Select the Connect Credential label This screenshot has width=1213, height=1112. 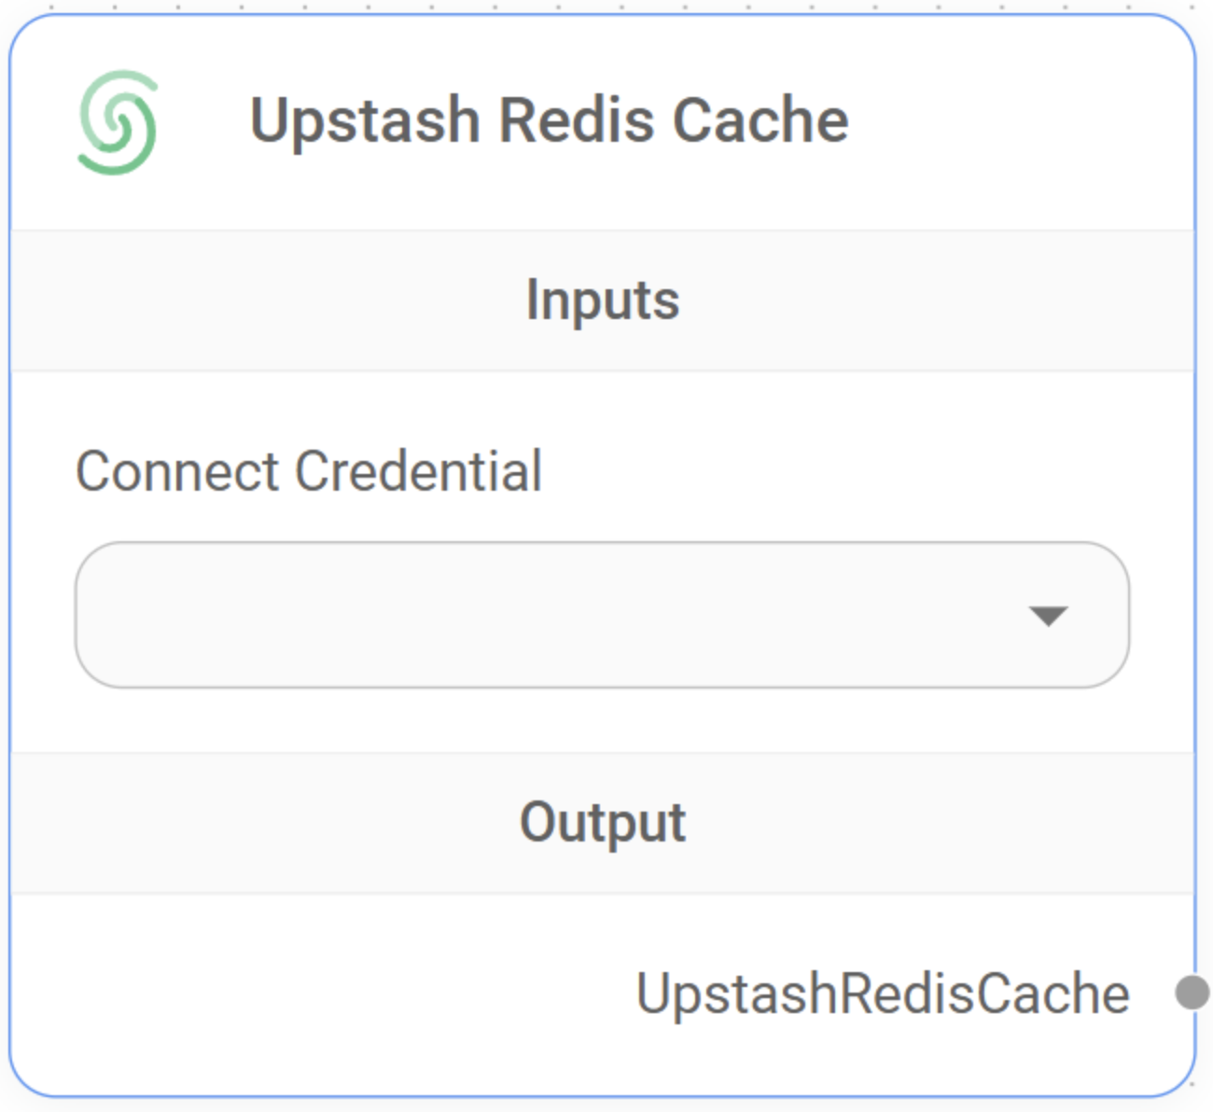309,470
